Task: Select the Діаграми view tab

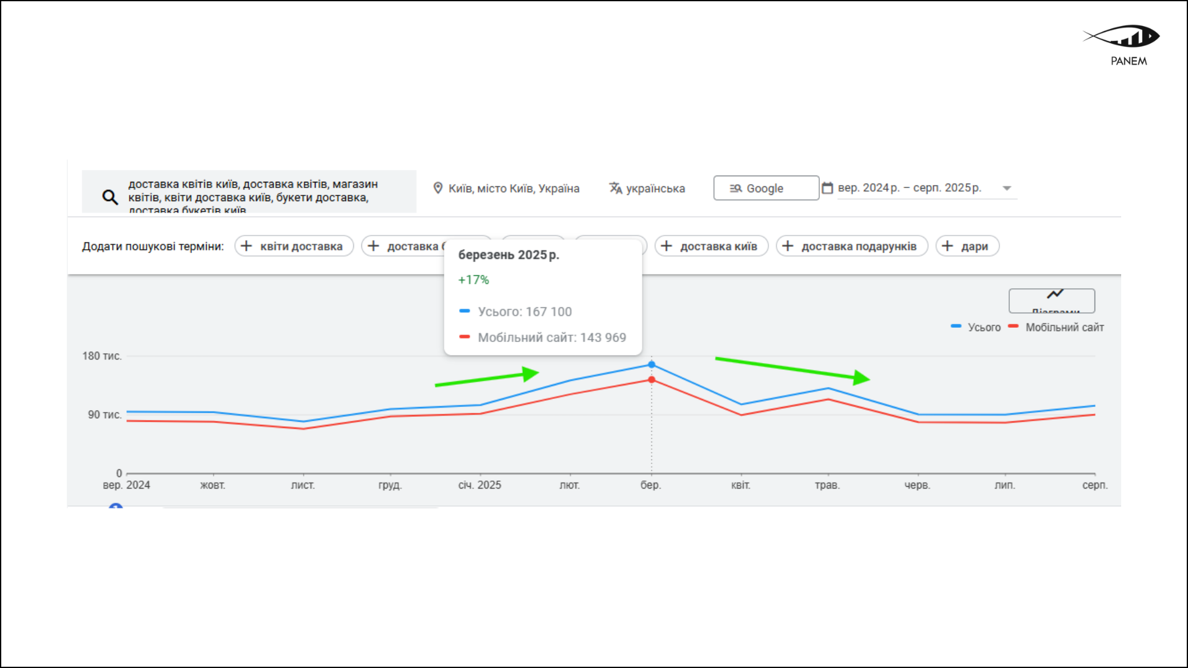Action: tap(1052, 301)
